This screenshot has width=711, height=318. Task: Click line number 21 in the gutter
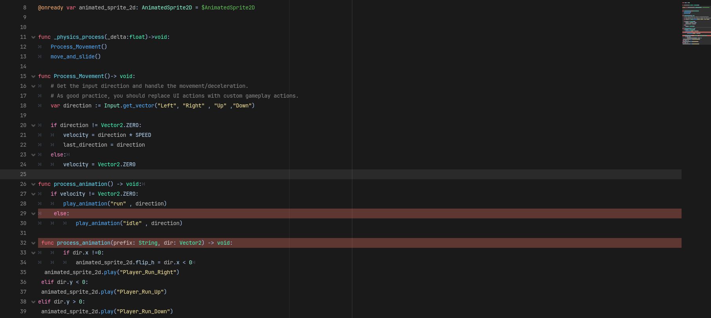point(23,135)
